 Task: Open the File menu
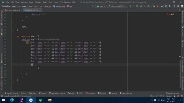[x=7, y=2]
